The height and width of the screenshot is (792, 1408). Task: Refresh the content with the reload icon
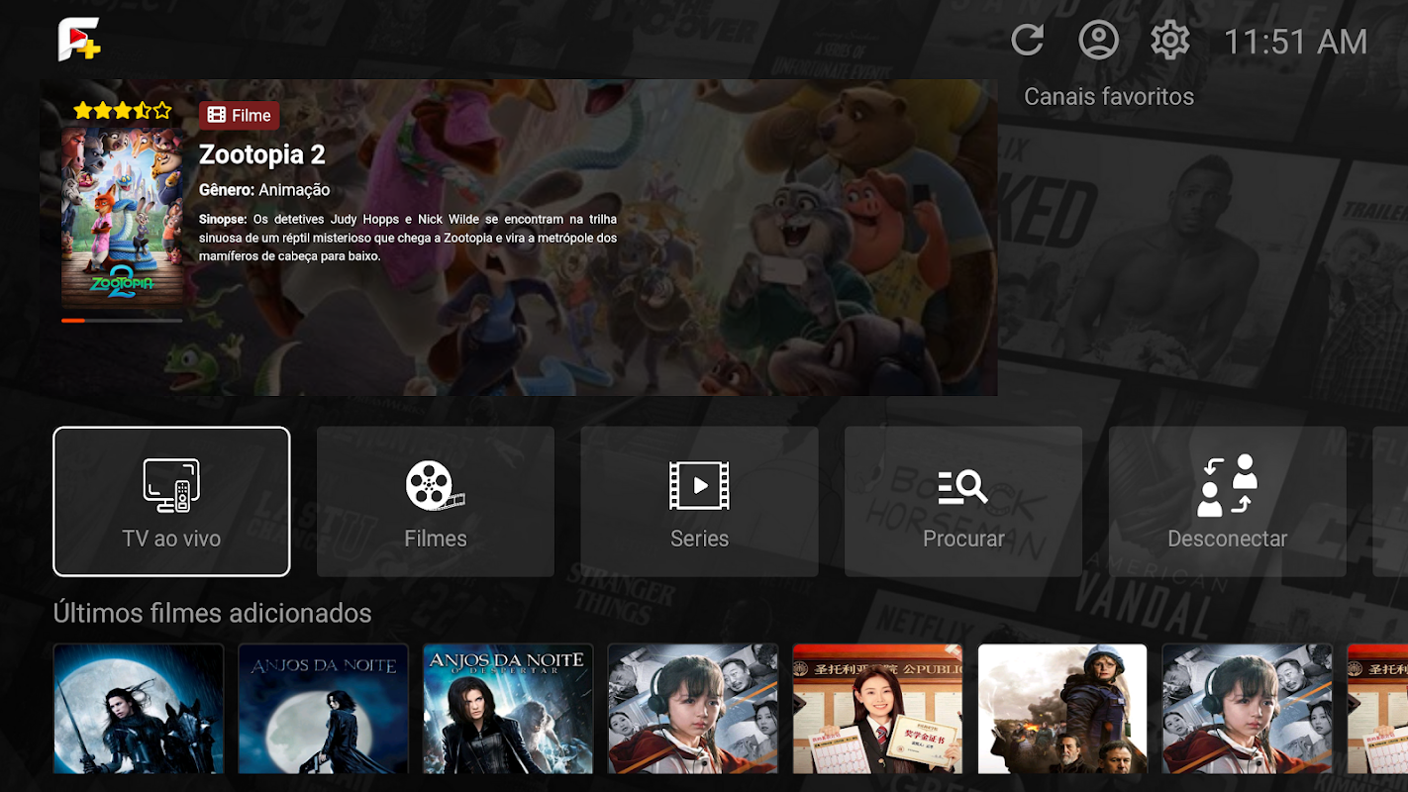(x=1028, y=41)
